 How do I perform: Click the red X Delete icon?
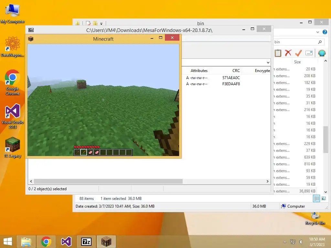288,53
